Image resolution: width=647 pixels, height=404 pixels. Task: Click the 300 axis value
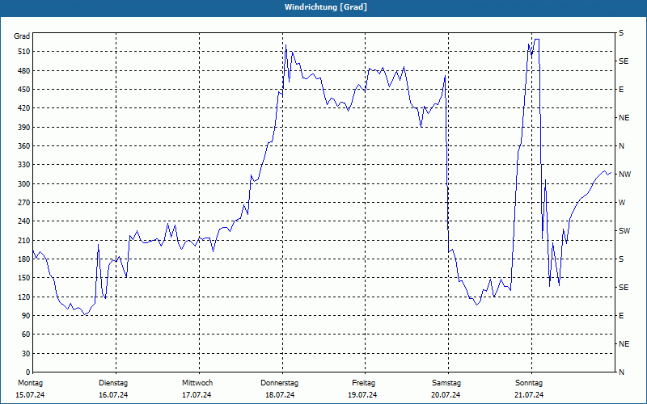pos(23,184)
